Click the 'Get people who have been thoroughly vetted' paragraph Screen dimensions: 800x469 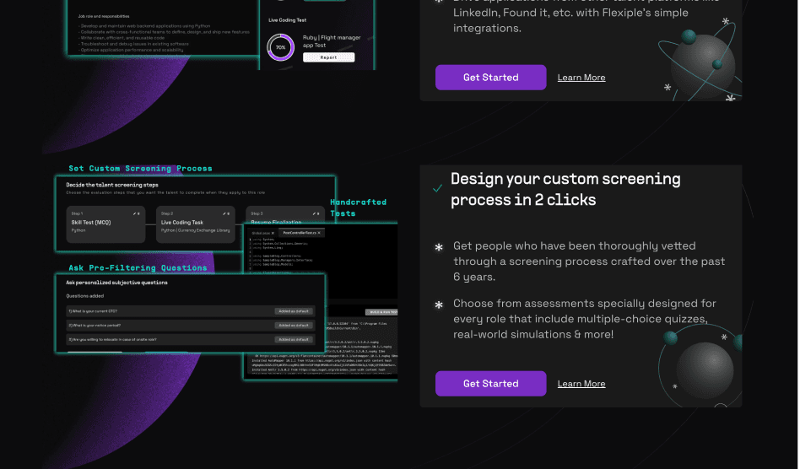coord(589,261)
